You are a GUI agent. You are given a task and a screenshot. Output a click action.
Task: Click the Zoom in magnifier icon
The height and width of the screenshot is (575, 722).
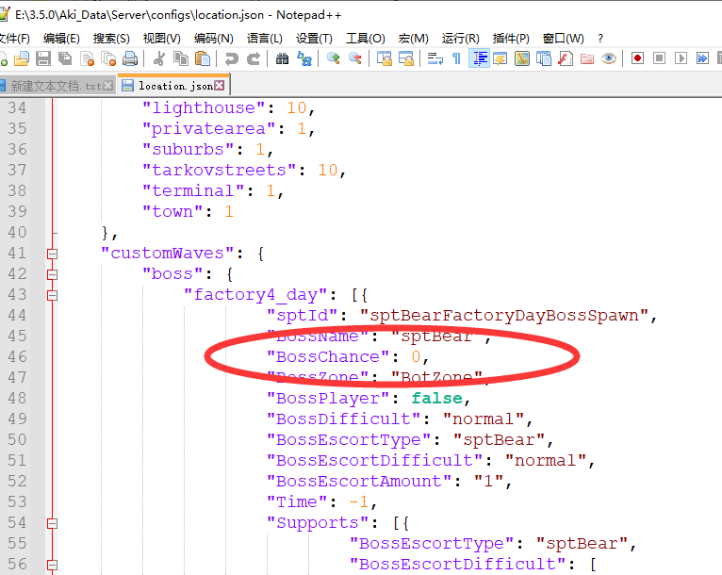(x=333, y=58)
